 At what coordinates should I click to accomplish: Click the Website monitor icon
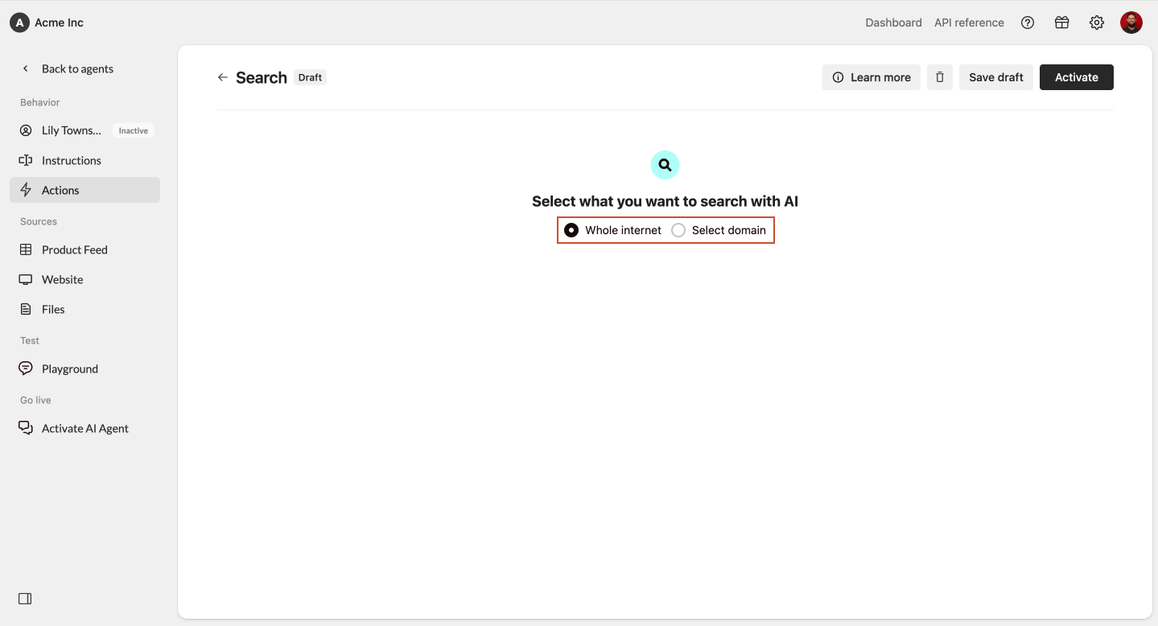[x=26, y=279]
